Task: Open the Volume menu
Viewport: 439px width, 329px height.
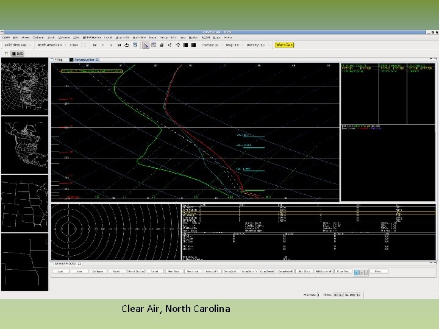Action: coord(64,38)
